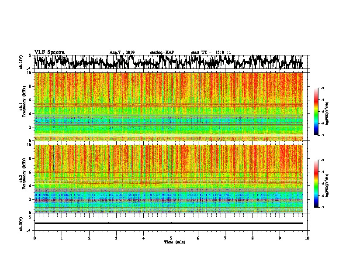Viewport: 346px width, 267px height.
Task: Click the ch.2 colorbar scale
Action: [x=316, y=184]
